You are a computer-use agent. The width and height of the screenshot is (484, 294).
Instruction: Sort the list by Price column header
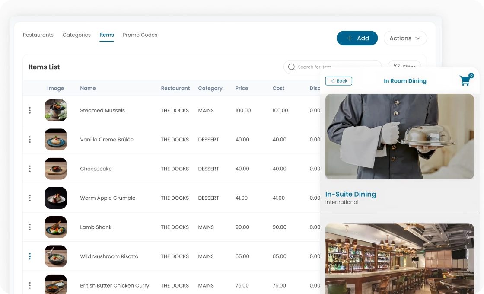pos(242,88)
